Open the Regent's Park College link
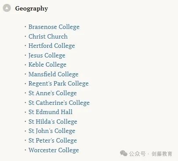Viewport: 178px width, 161px height. pos(58,84)
